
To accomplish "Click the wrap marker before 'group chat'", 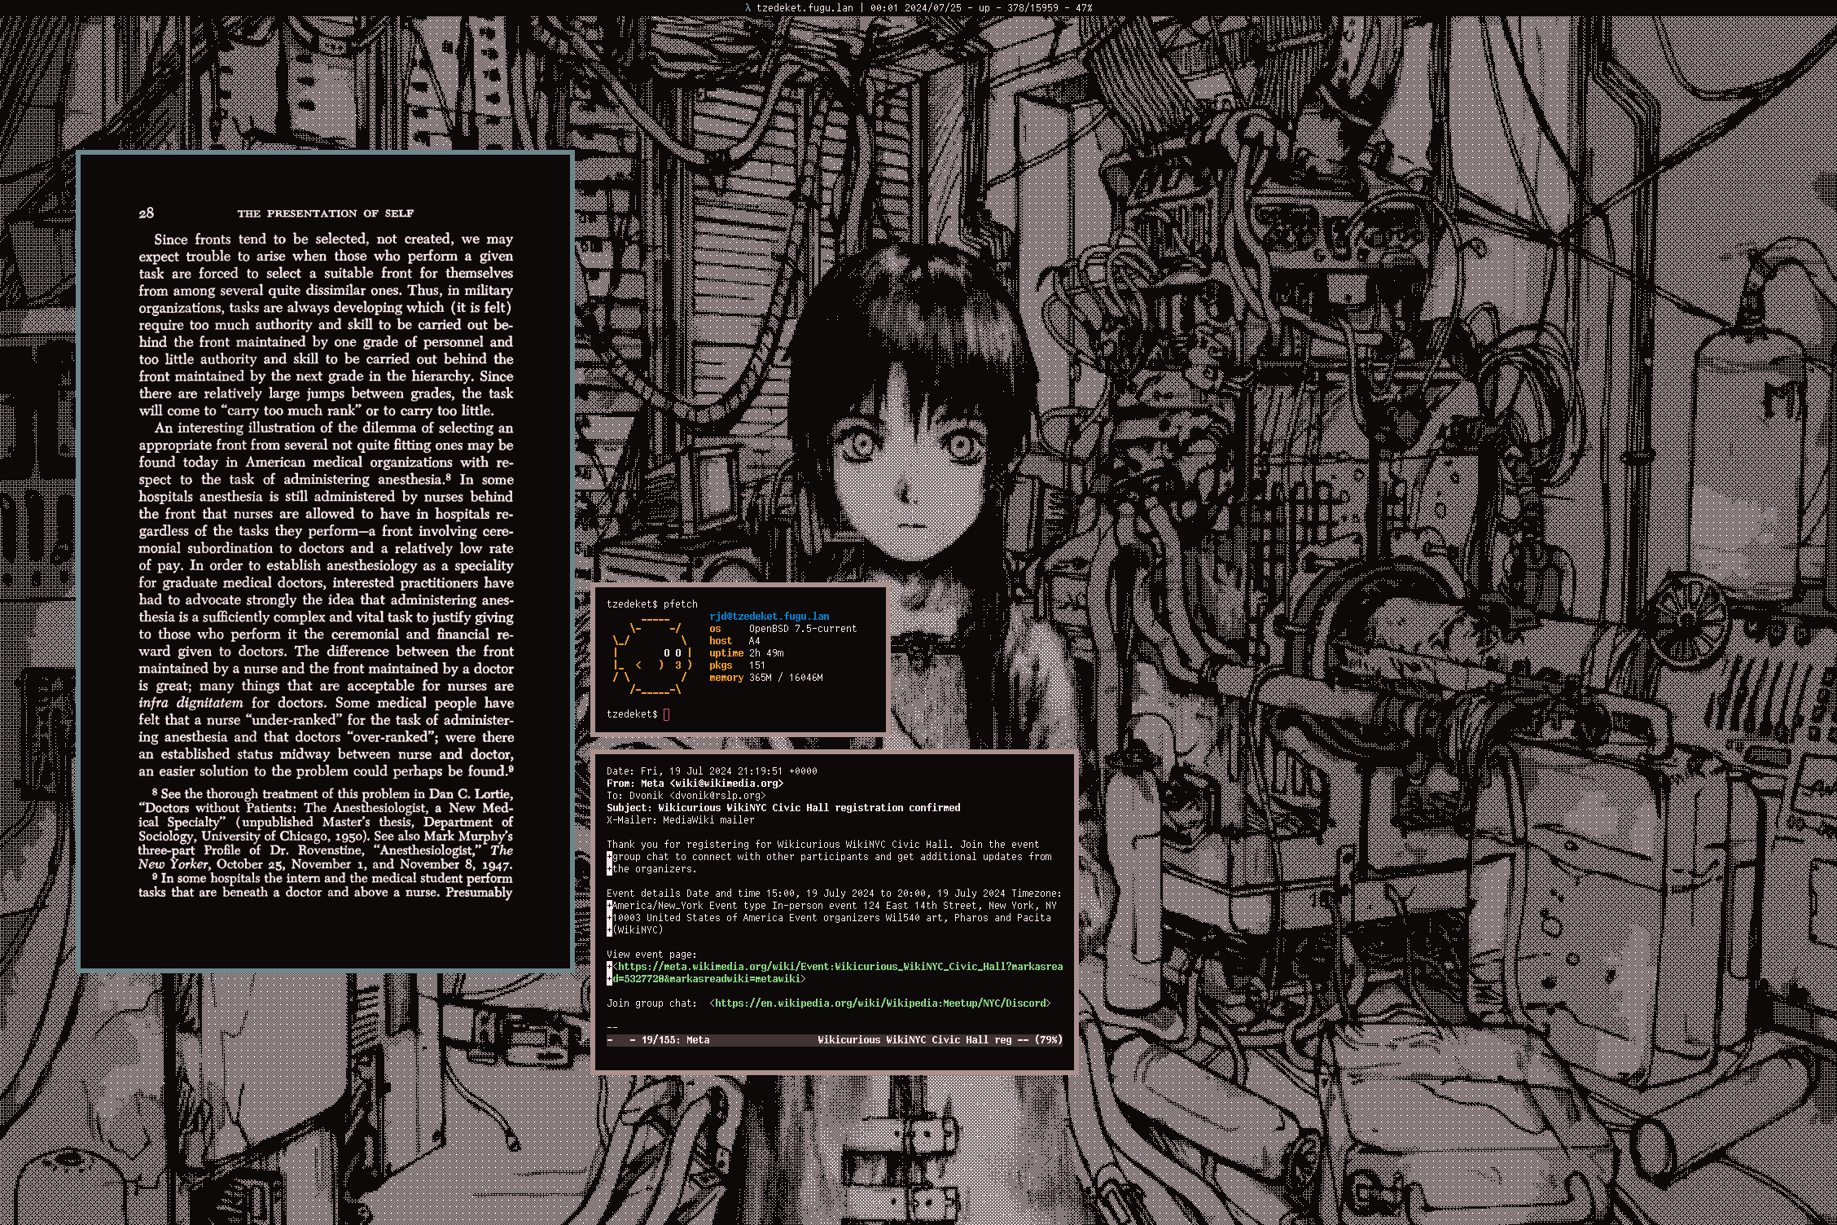I will [609, 857].
